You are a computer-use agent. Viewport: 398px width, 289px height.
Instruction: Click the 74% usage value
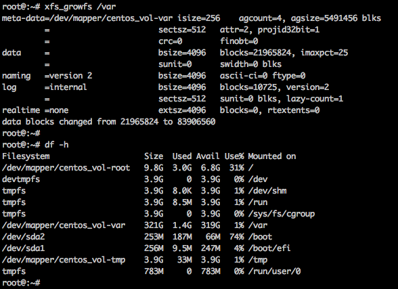pyautogui.click(x=237, y=237)
